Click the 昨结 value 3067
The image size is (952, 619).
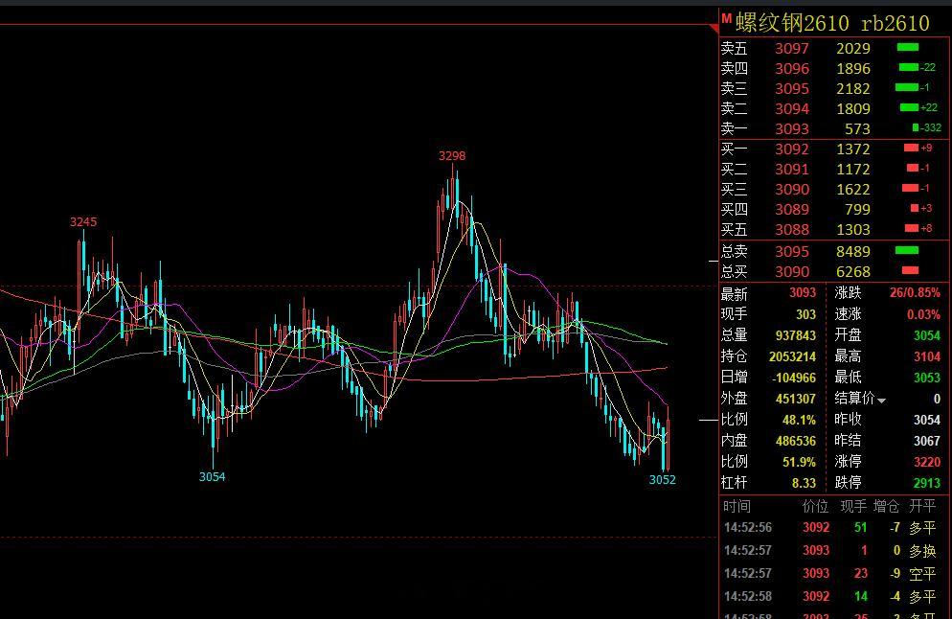926,441
